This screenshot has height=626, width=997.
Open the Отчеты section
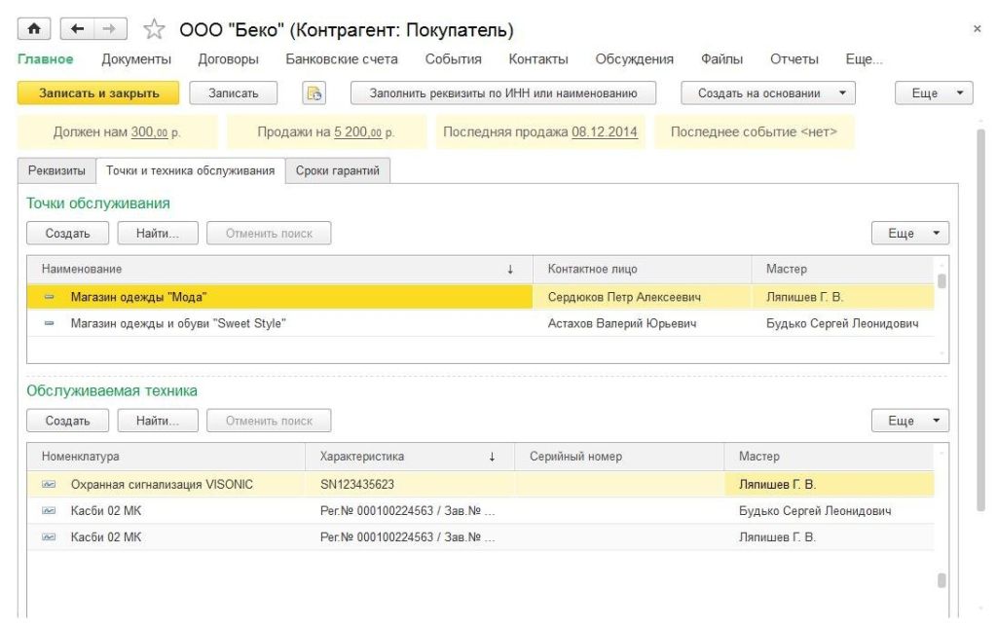(x=794, y=59)
